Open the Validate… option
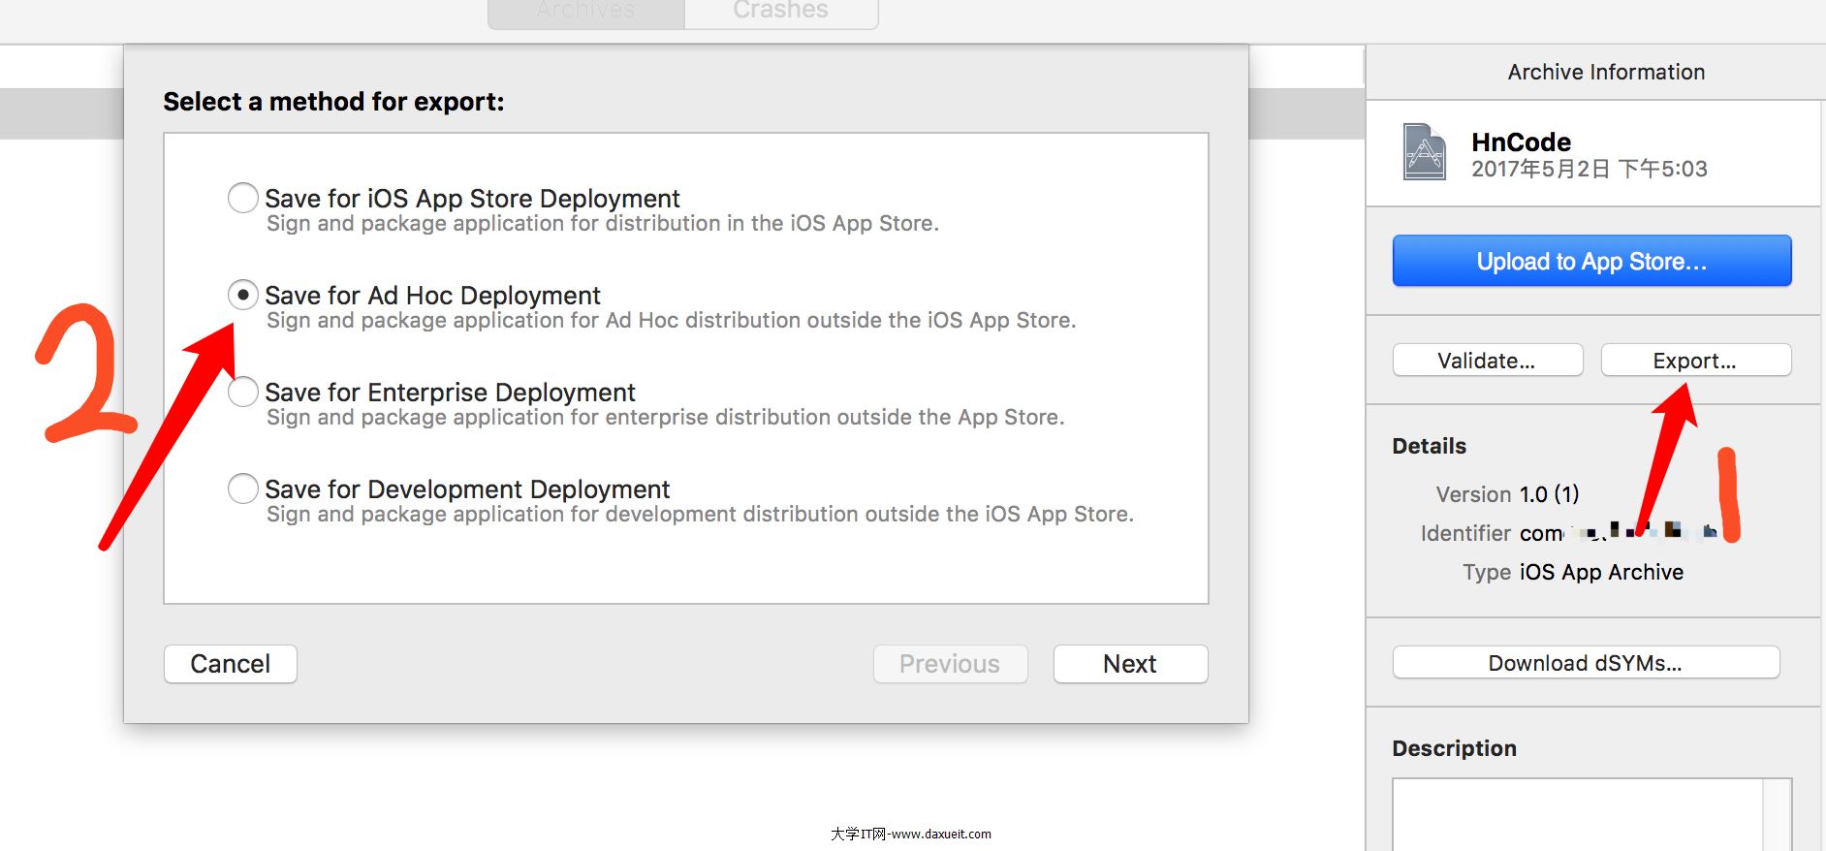Screen dimensions: 1826x851 pos(1487,361)
